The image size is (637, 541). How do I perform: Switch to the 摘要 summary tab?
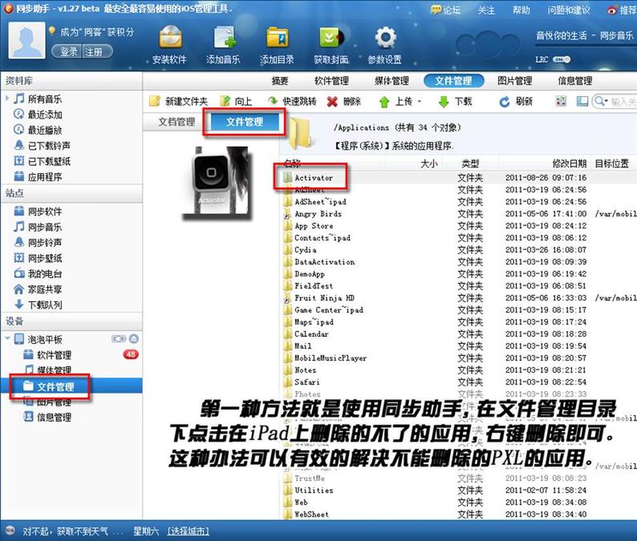click(x=280, y=81)
